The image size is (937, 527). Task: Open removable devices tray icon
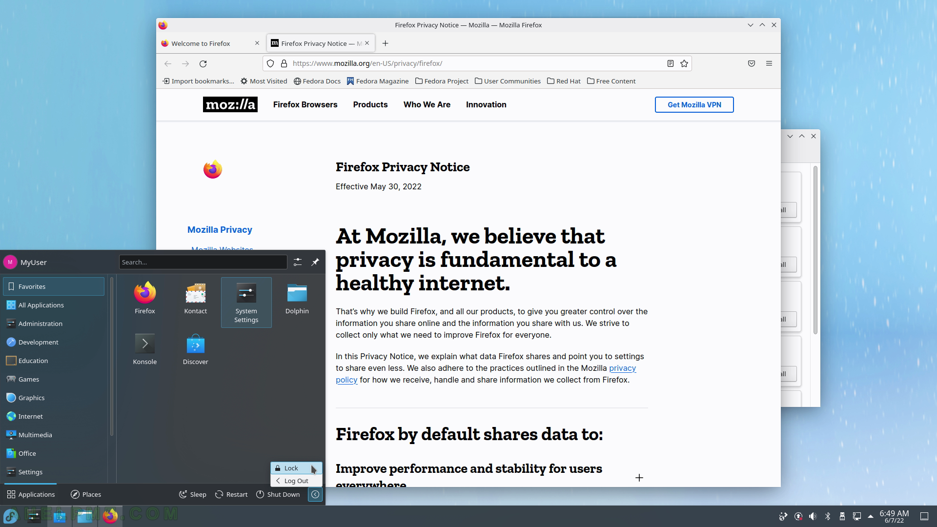842,516
